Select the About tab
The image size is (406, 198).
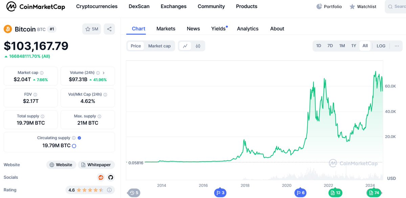(277, 29)
